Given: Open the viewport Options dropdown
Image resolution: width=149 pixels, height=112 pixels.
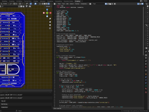Looking at the screenshot, I should click(x=48, y=7).
